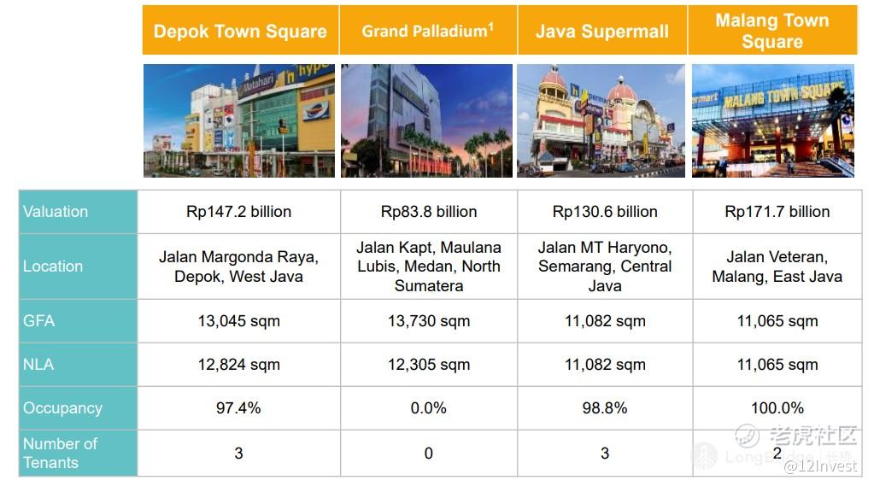874x486 pixels.
Task: Click the NLA row label
Action: (78, 365)
